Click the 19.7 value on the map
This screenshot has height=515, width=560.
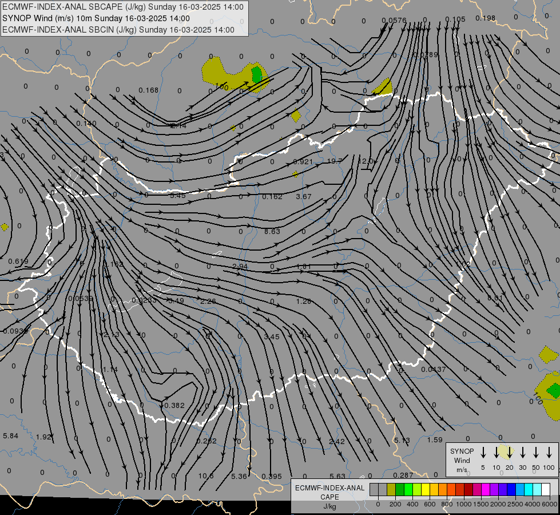[335, 161]
